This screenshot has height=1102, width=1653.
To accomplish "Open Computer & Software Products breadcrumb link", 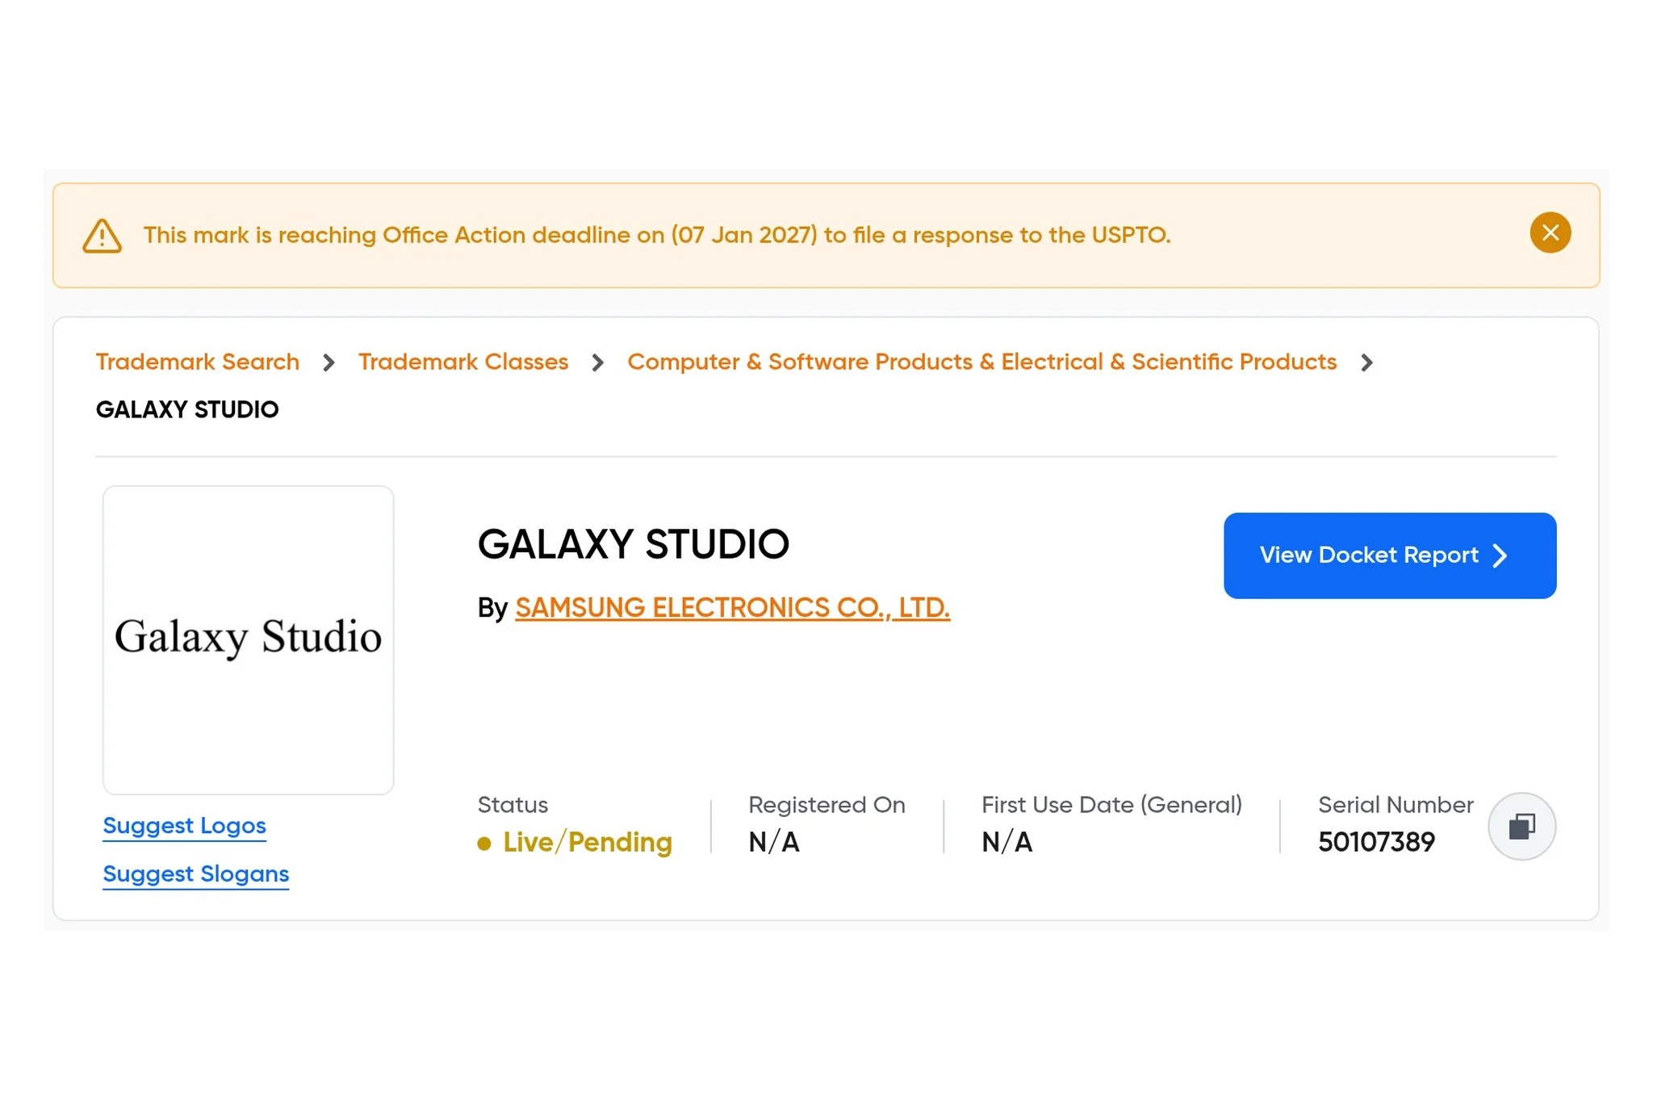I will (x=982, y=362).
